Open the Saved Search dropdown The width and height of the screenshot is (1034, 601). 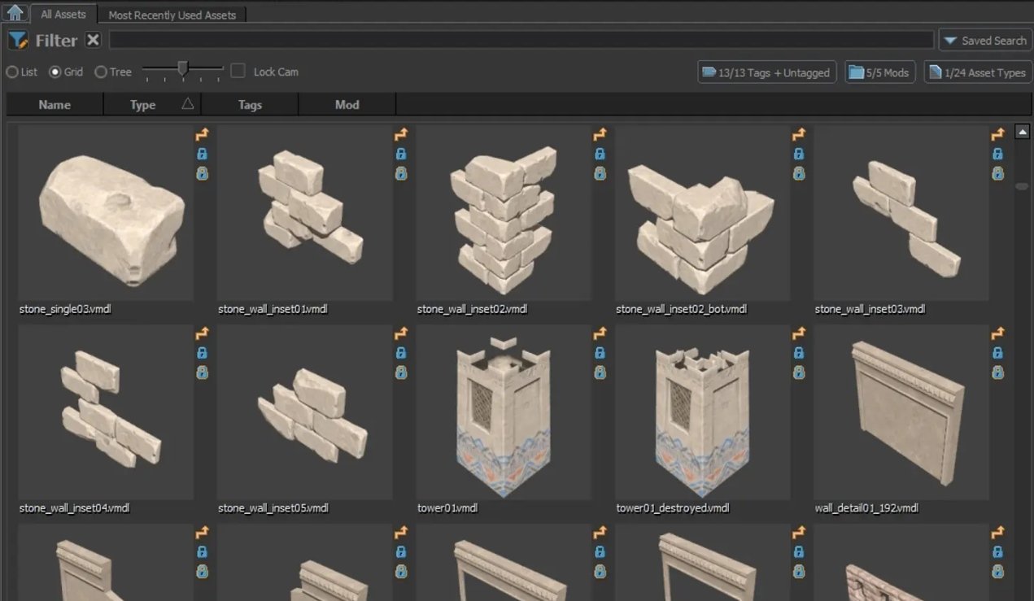985,41
